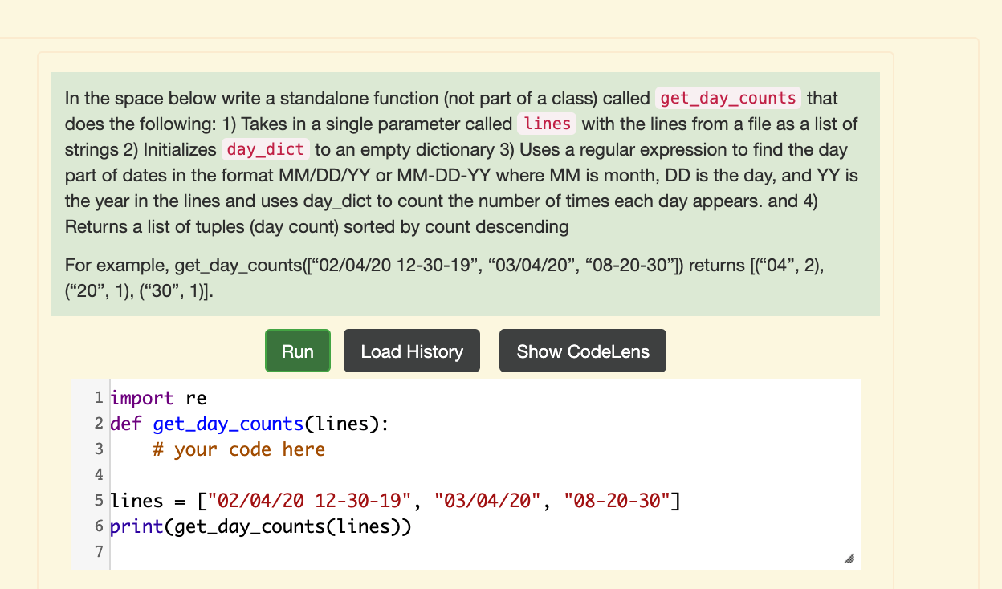The width and height of the screenshot is (1002, 589).
Task: Click the Run button to execute code
Action: (297, 351)
